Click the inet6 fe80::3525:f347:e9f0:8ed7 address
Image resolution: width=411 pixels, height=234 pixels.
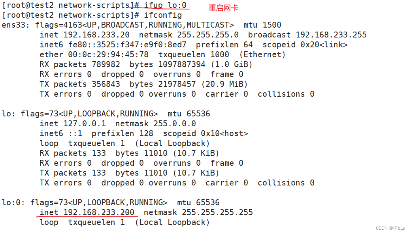point(127,45)
